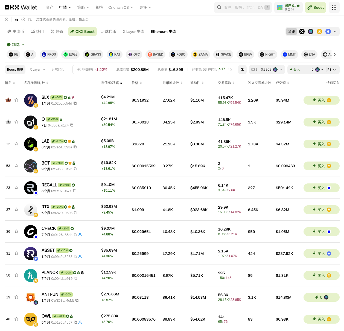
Task: Filter by BNB Chain network icon
Action: point(319,31)
